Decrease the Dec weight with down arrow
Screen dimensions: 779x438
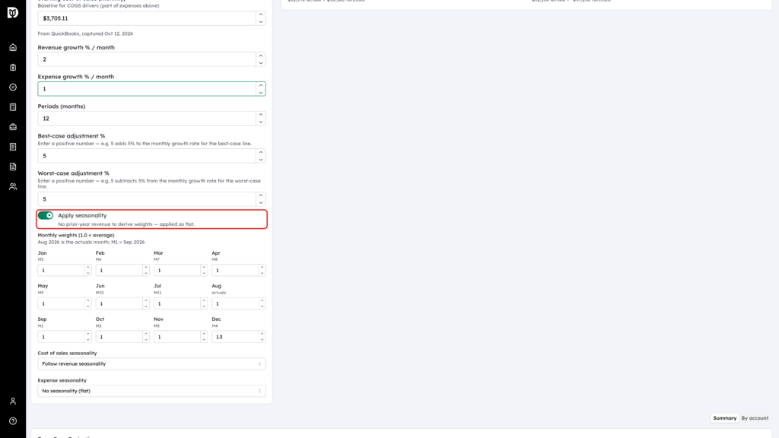tap(262, 340)
